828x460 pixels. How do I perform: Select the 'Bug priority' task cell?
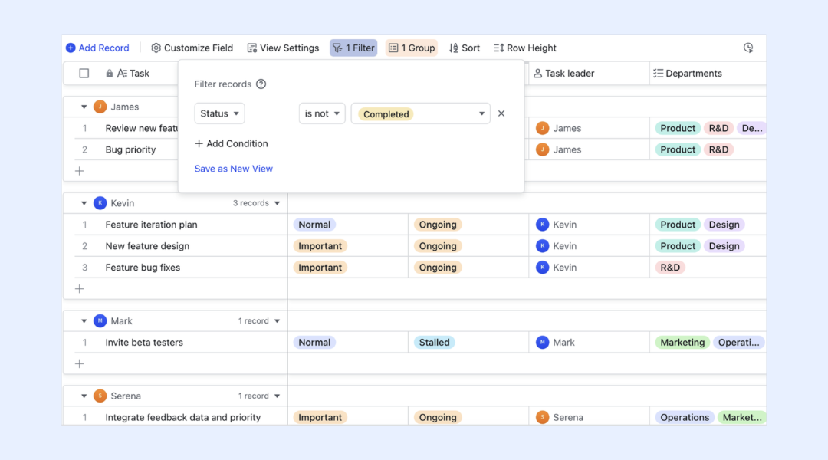point(130,150)
